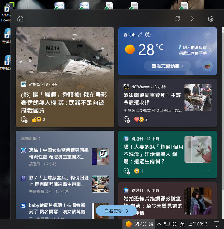Click heart reaction on NOWnews card
Image resolution: width=224 pixels, height=229 pixels.
click(x=137, y=119)
